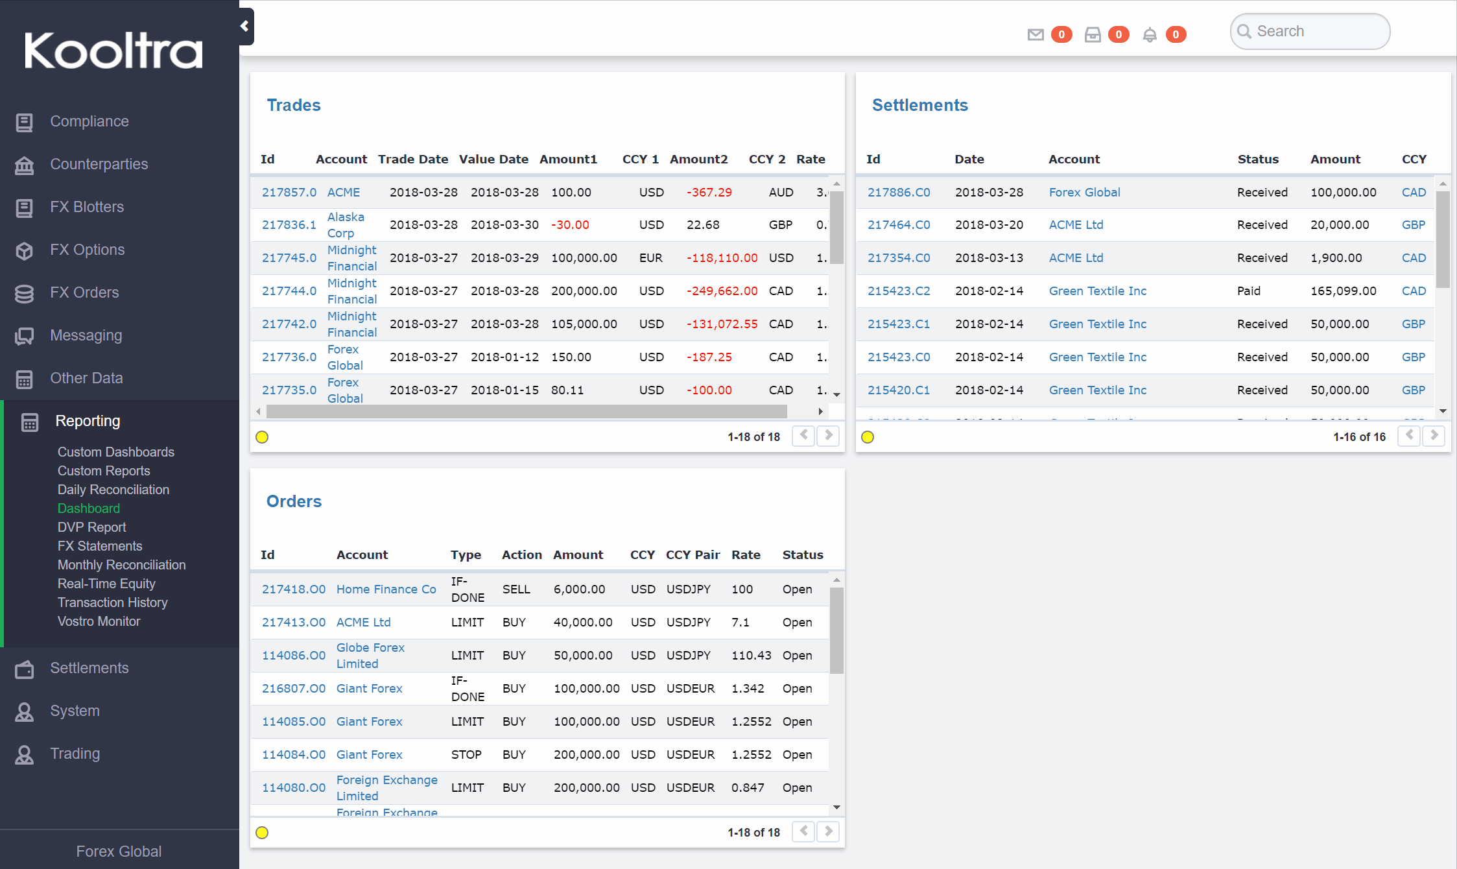This screenshot has width=1457, height=869.
Task: Click the Orders panel yellow status dot
Action: (x=262, y=833)
